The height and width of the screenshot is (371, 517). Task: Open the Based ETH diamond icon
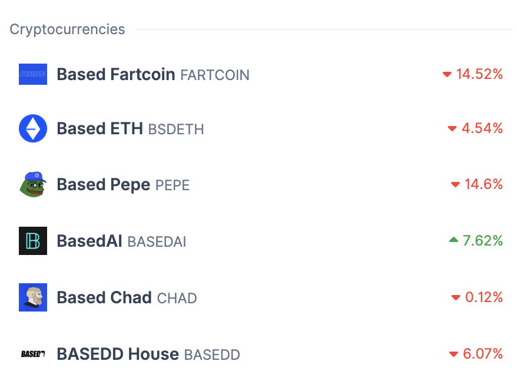pyautogui.click(x=33, y=128)
